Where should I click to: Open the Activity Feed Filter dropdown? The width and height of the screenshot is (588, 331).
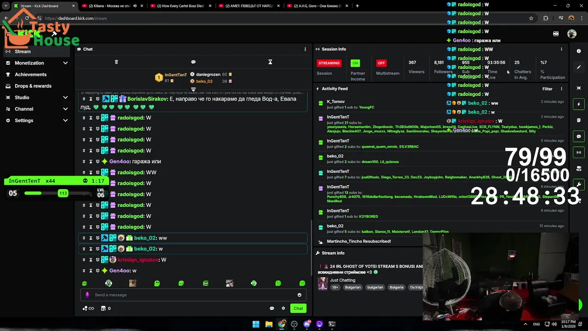pyautogui.click(x=547, y=89)
